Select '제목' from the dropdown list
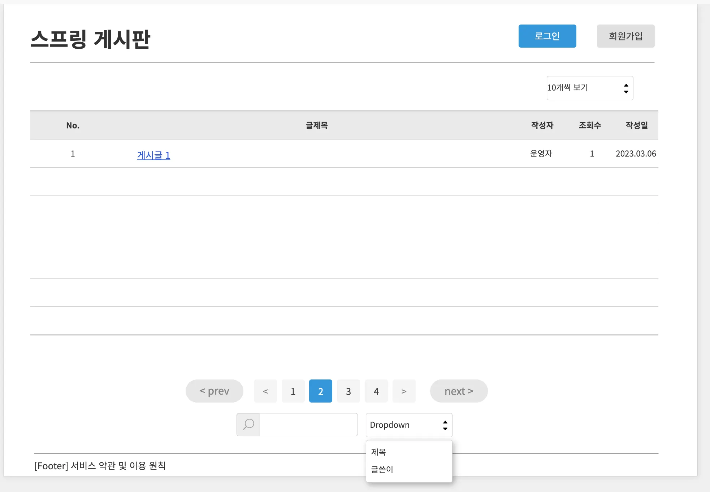The width and height of the screenshot is (710, 492). pyautogui.click(x=378, y=452)
